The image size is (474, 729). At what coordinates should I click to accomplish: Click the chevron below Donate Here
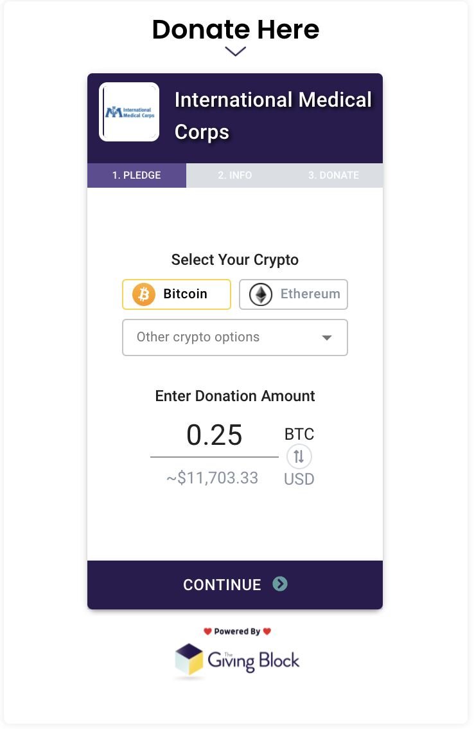[236, 51]
